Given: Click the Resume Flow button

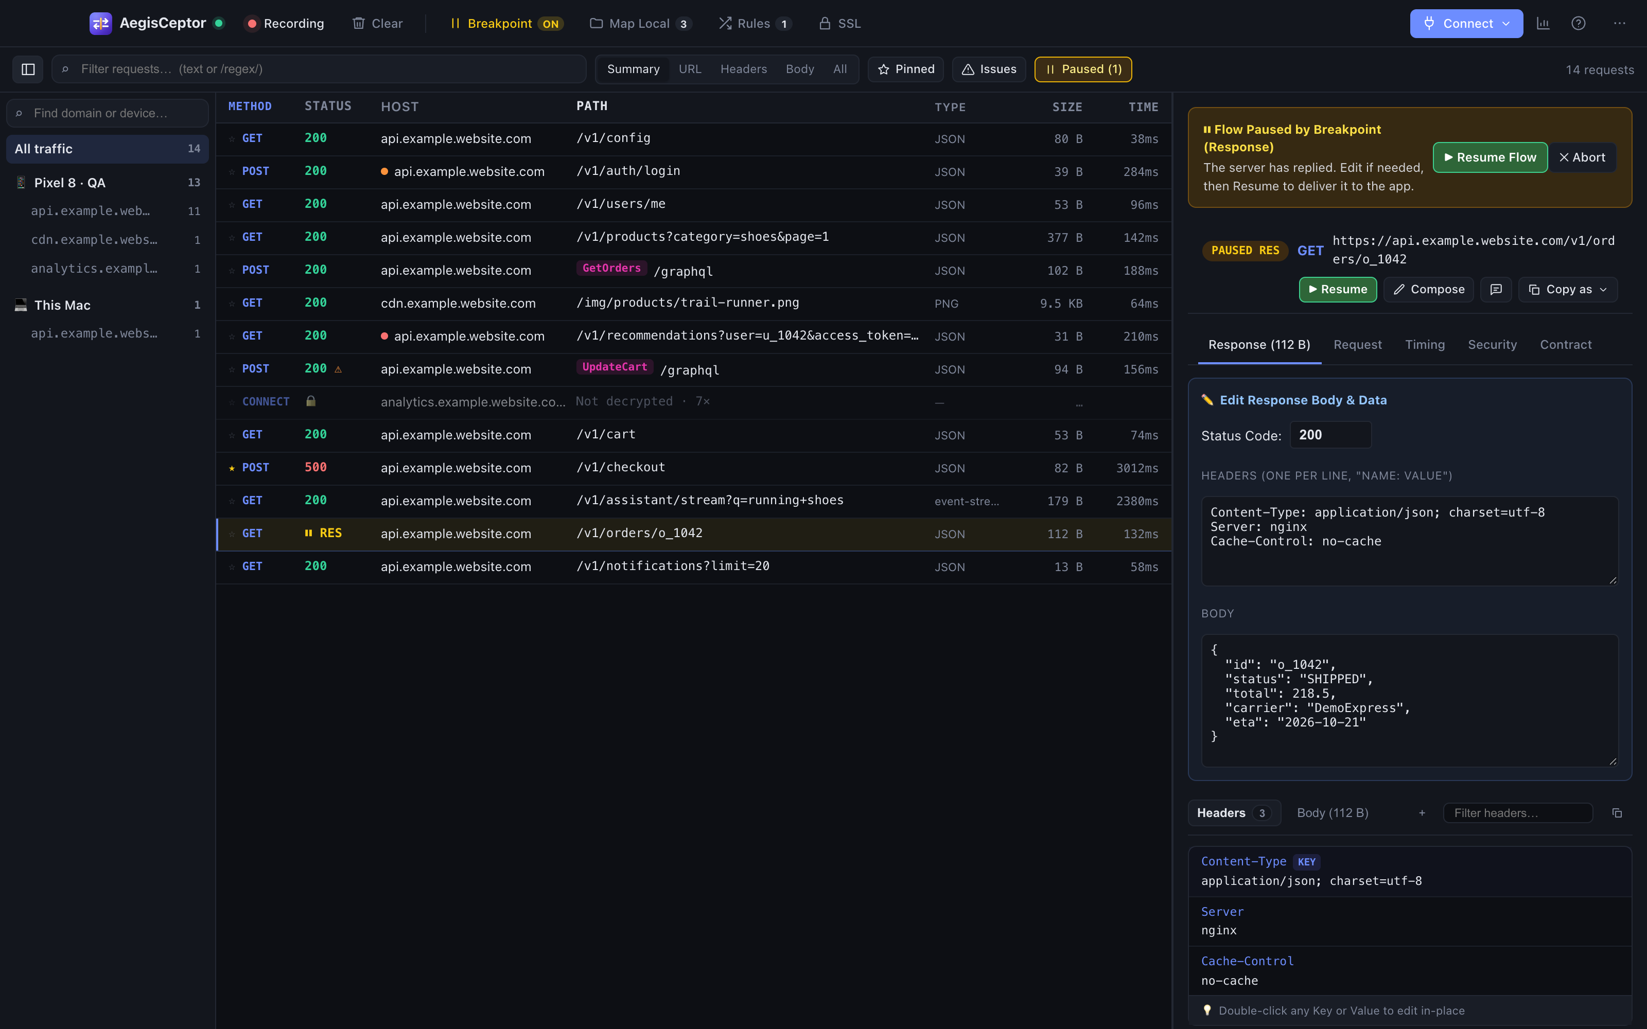Looking at the screenshot, I should tap(1491, 157).
